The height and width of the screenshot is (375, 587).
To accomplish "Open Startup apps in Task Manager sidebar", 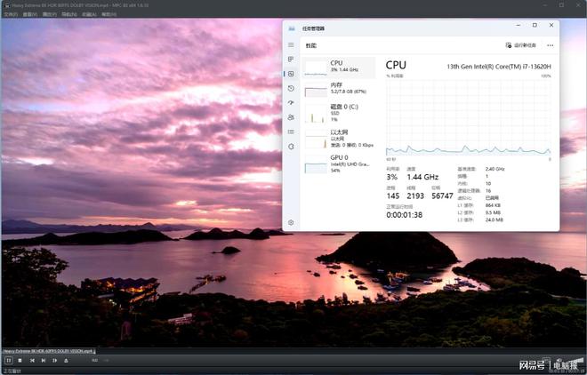I will point(291,103).
